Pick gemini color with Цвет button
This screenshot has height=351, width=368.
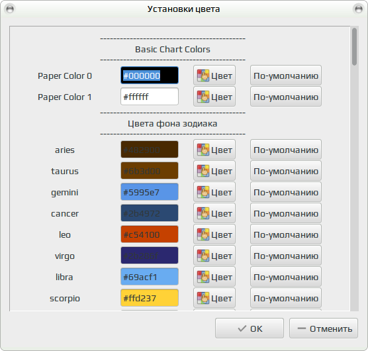[214, 192]
